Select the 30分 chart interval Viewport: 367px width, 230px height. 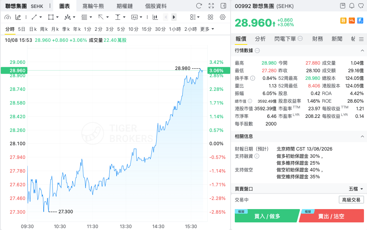[x=160, y=29]
